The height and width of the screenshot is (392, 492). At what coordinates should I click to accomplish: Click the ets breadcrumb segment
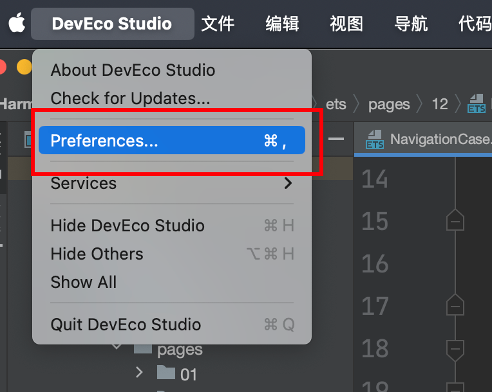tap(336, 104)
